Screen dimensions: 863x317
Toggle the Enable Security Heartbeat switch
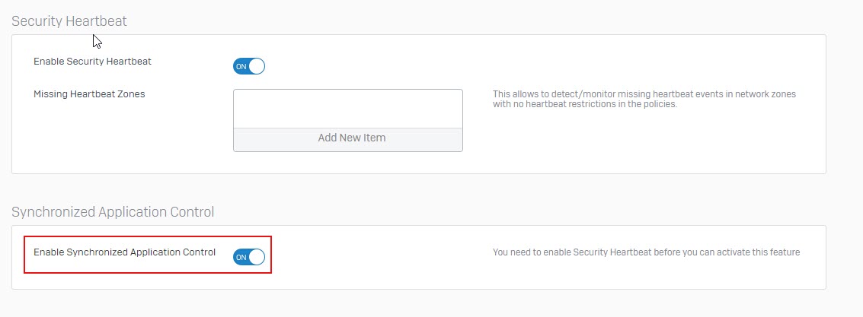[x=249, y=66]
